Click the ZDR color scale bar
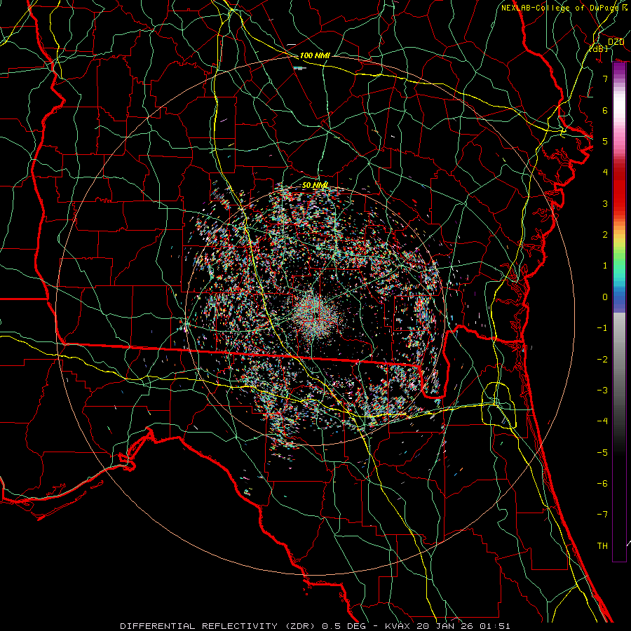Viewport: 631px width, 631px height. (619, 311)
